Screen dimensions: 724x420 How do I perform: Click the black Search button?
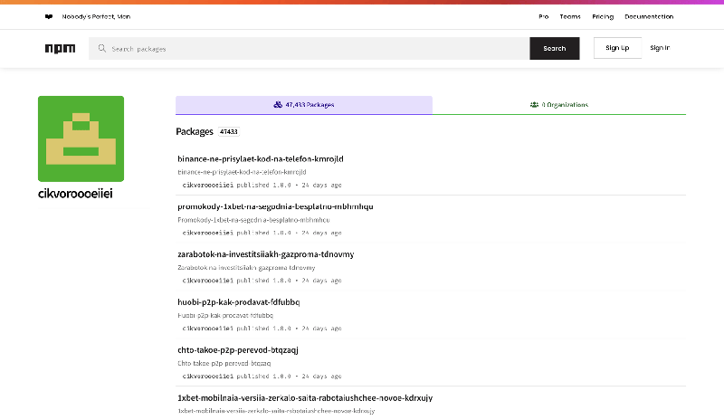pyautogui.click(x=555, y=49)
